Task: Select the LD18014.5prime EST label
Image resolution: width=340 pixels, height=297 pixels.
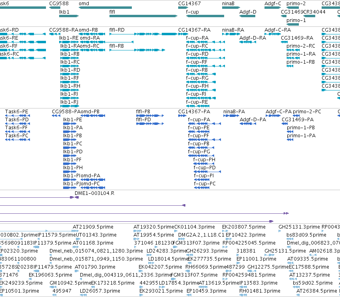Action: pyautogui.click(x=168, y=259)
